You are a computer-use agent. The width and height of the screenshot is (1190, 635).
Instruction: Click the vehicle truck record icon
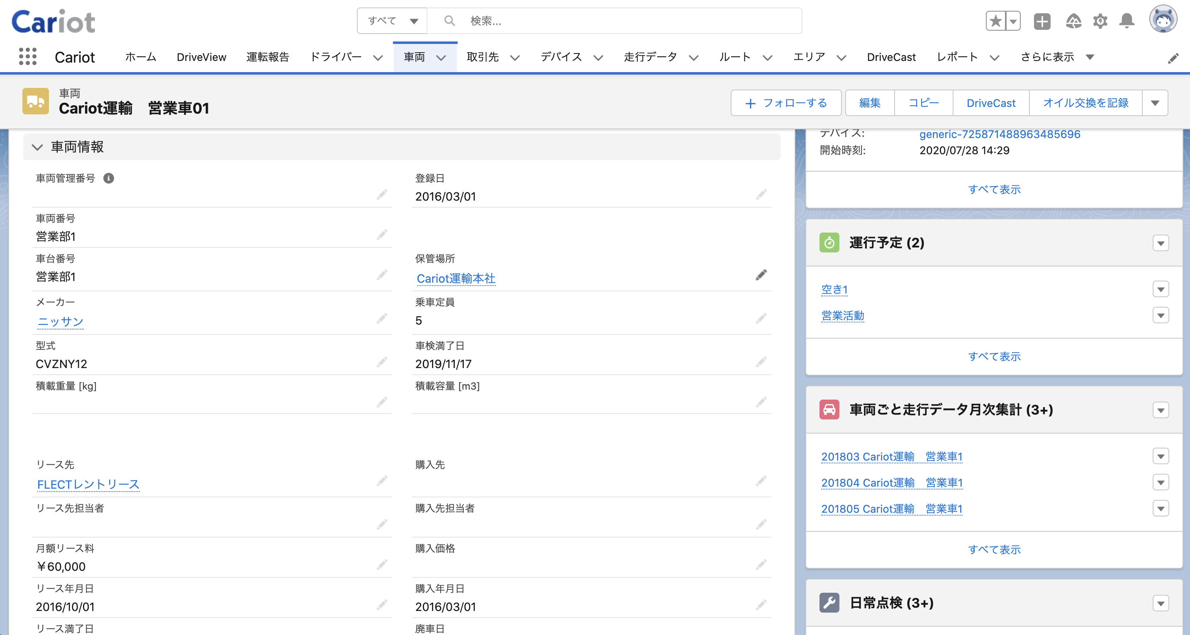click(x=36, y=101)
